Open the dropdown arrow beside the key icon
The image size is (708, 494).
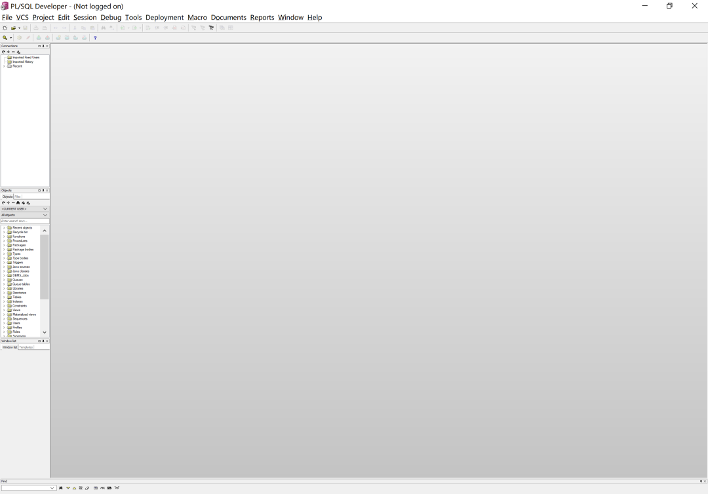pos(11,38)
